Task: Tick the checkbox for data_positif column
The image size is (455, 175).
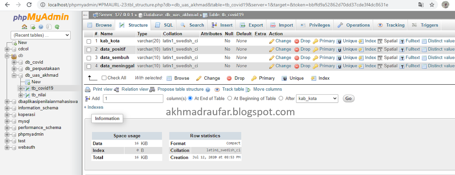Action: [x=89, y=50]
